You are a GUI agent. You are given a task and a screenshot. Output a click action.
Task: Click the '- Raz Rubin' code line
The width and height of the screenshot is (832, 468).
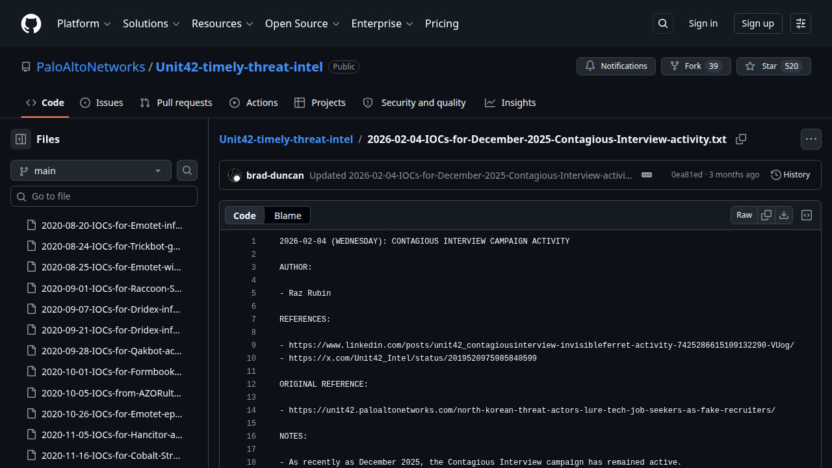(305, 293)
